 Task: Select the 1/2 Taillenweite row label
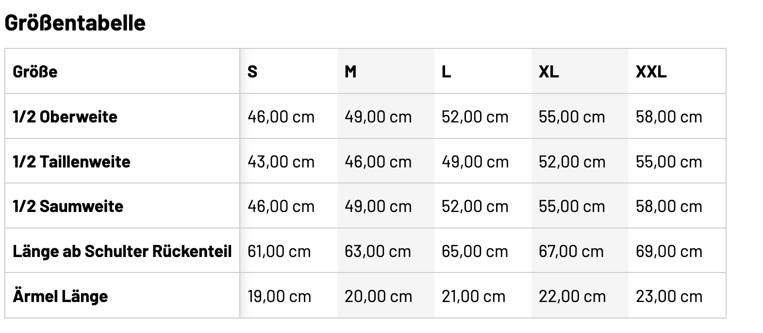[x=71, y=162]
